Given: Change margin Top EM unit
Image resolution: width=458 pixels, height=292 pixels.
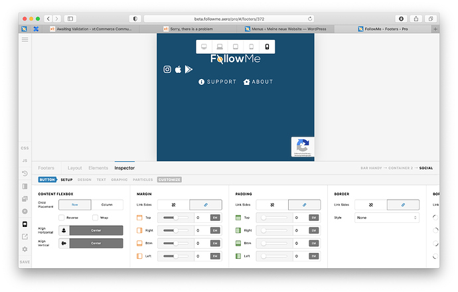Looking at the screenshot, I should click(215, 218).
